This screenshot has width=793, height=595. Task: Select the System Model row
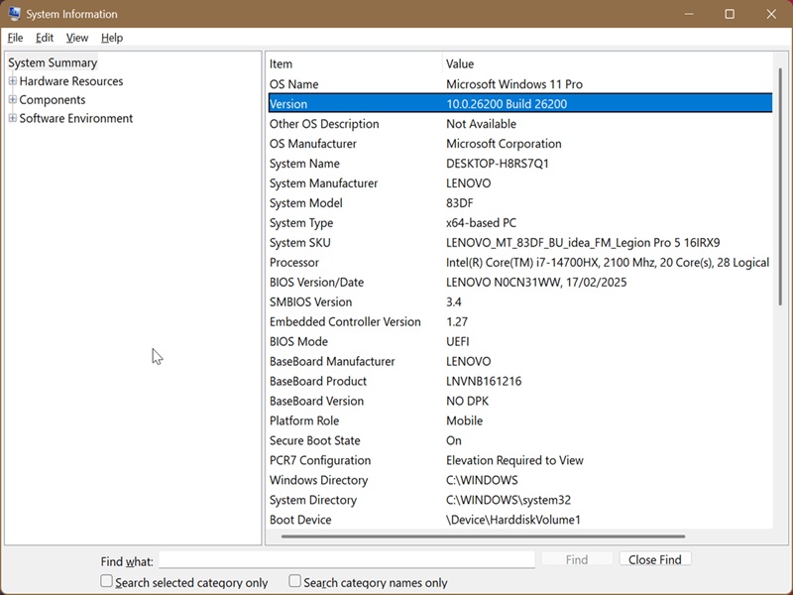click(x=520, y=203)
